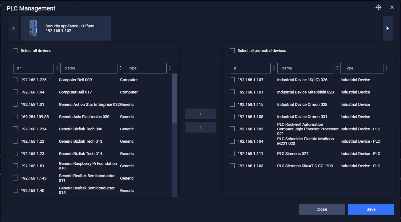The width and height of the screenshot is (401, 222).
Task: Sort left device list by Name
Action: [x=120, y=68]
